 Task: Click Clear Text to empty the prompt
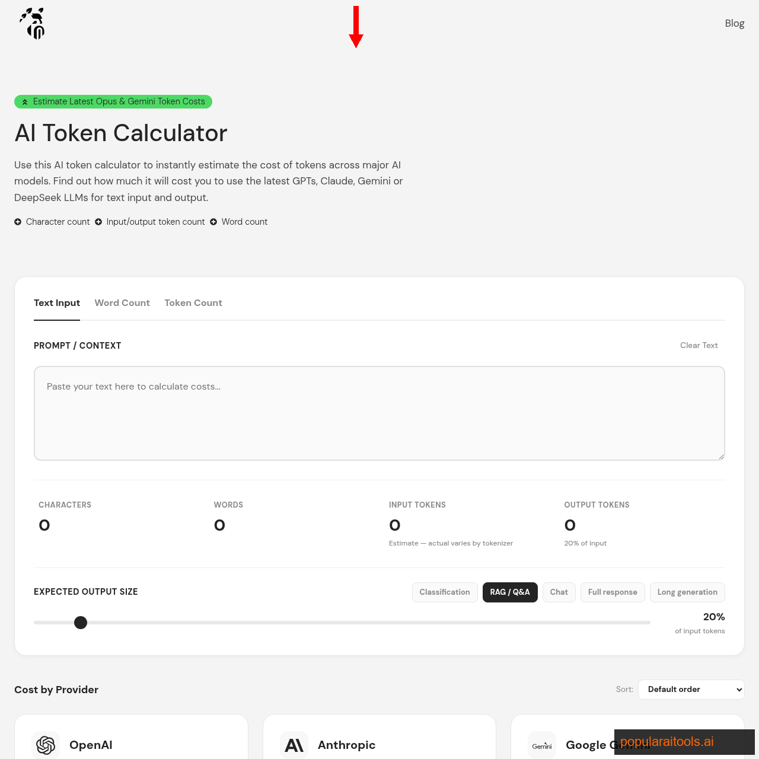[699, 346]
